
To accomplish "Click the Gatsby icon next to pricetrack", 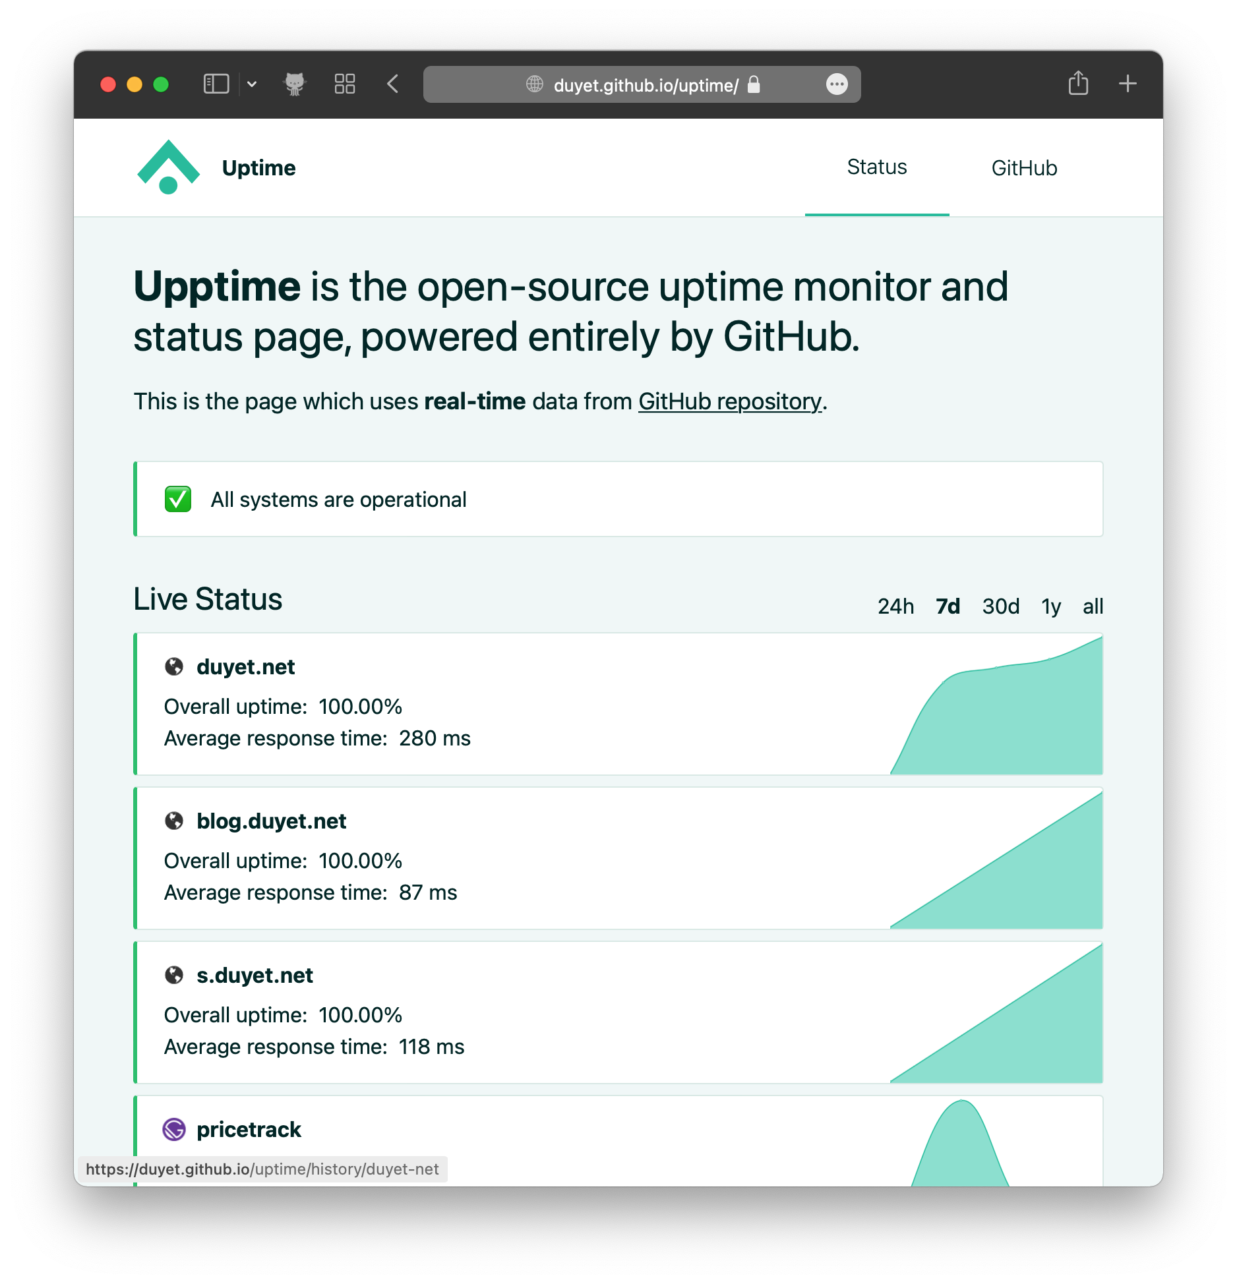I will 175,1129.
